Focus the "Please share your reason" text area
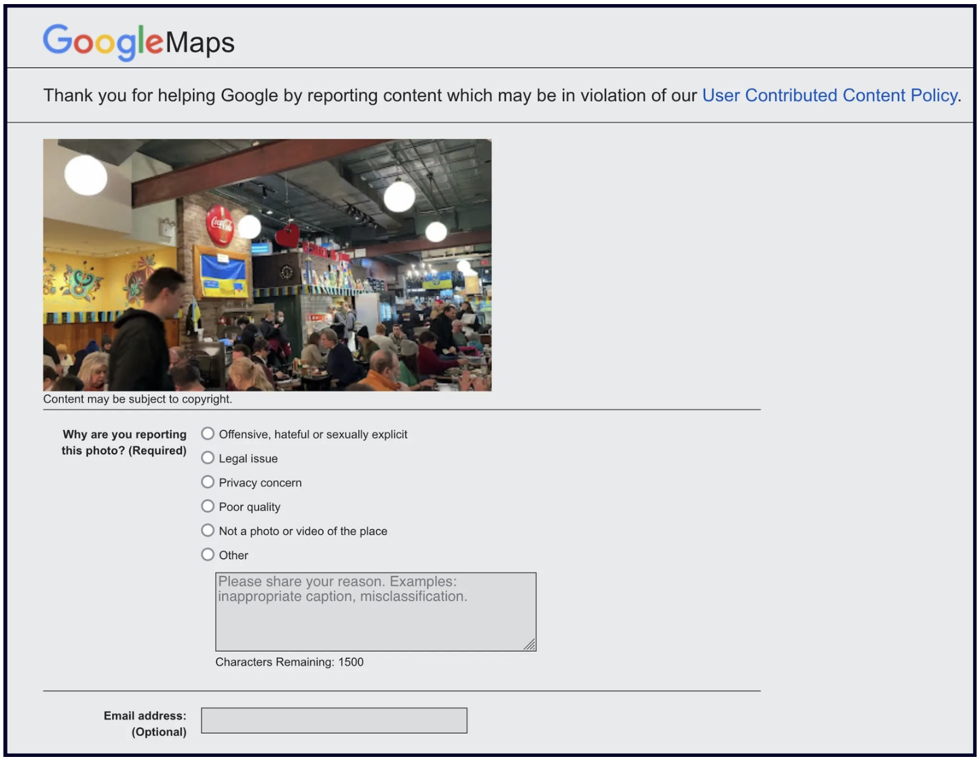The width and height of the screenshot is (980, 761). coord(375,612)
